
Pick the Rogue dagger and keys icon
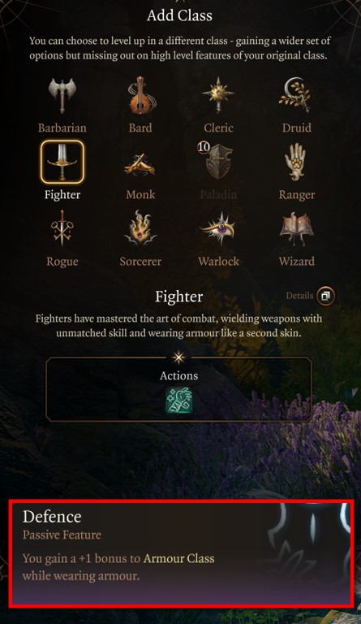click(x=62, y=229)
